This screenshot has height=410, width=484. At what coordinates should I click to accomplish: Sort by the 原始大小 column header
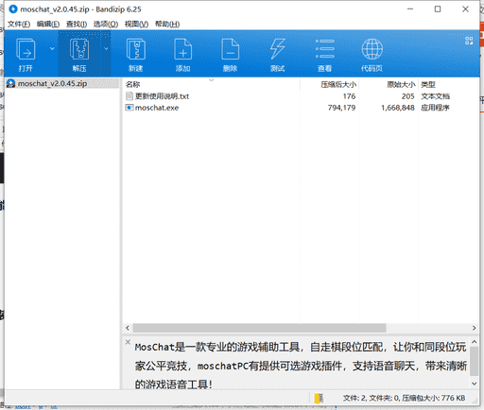[401, 84]
